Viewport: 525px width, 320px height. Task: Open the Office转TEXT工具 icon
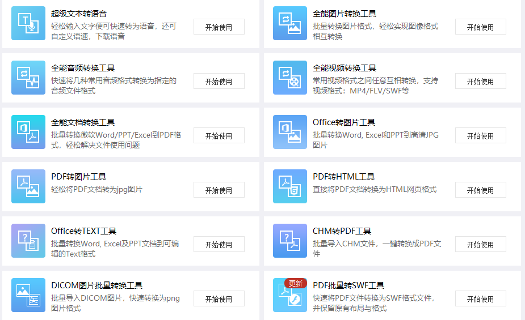(28, 241)
